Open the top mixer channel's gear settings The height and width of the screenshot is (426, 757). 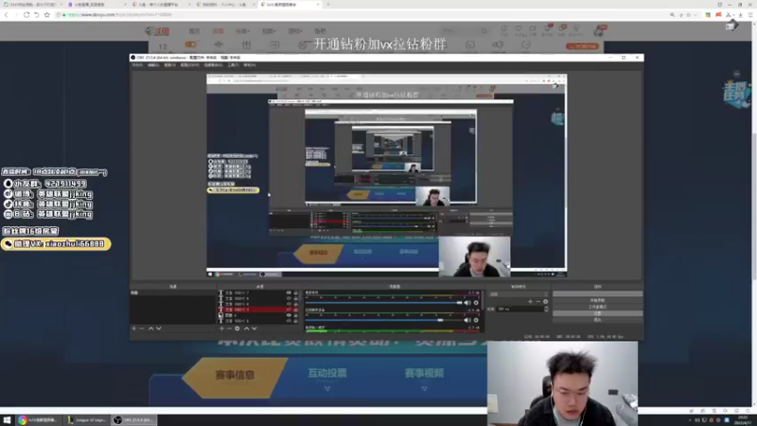point(476,303)
